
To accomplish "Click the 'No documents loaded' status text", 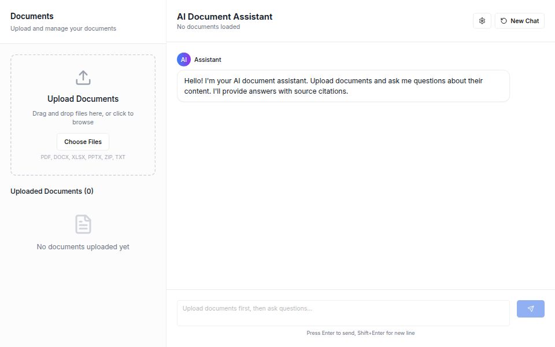I will 208,27.
